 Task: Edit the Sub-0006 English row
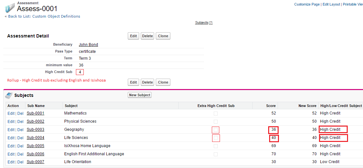pyautogui.click(x=11, y=154)
